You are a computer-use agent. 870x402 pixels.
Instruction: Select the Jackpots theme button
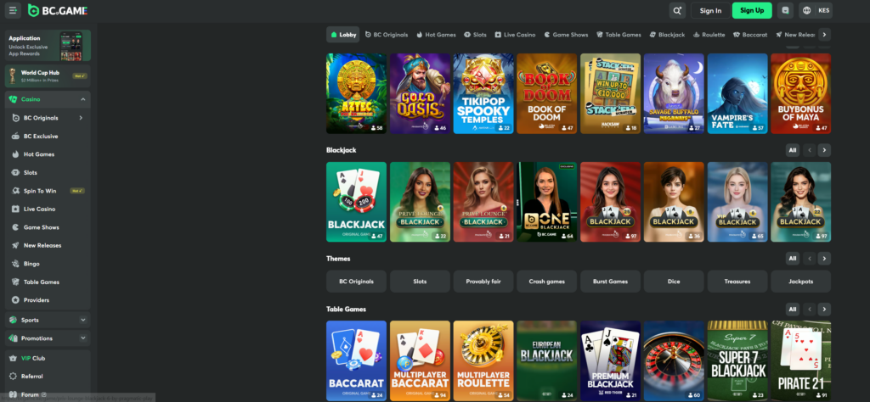pos(800,282)
